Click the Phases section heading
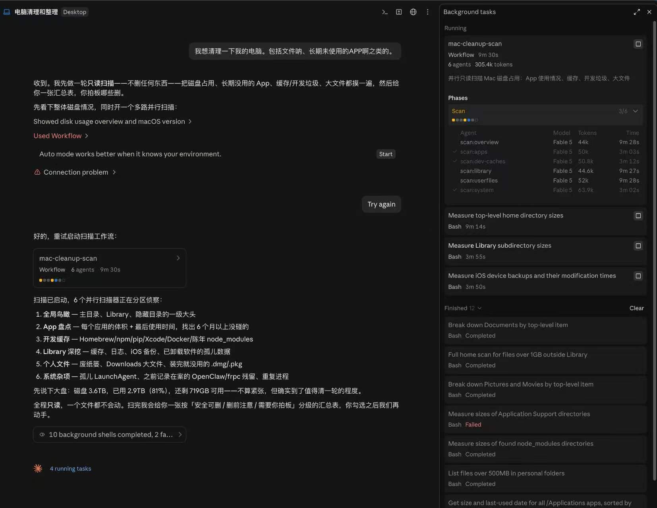 tap(458, 98)
